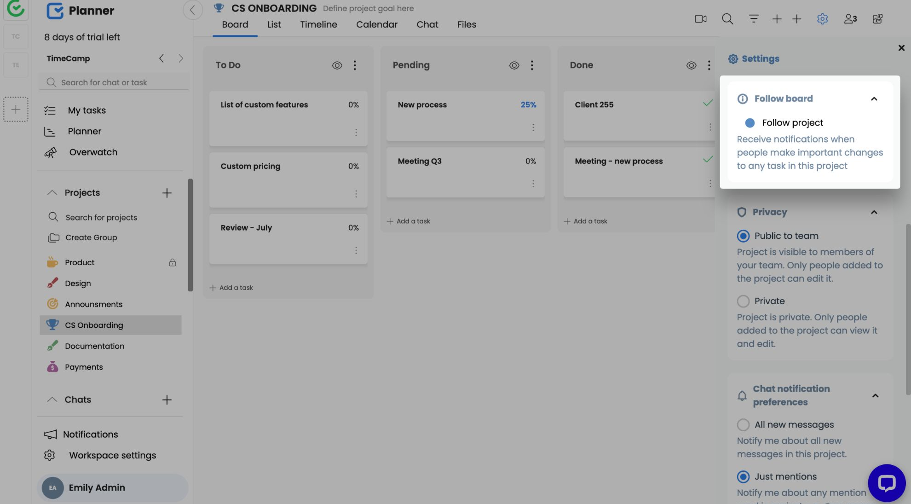Collapse the Projects list in sidebar
The width and height of the screenshot is (911, 504).
tap(52, 193)
